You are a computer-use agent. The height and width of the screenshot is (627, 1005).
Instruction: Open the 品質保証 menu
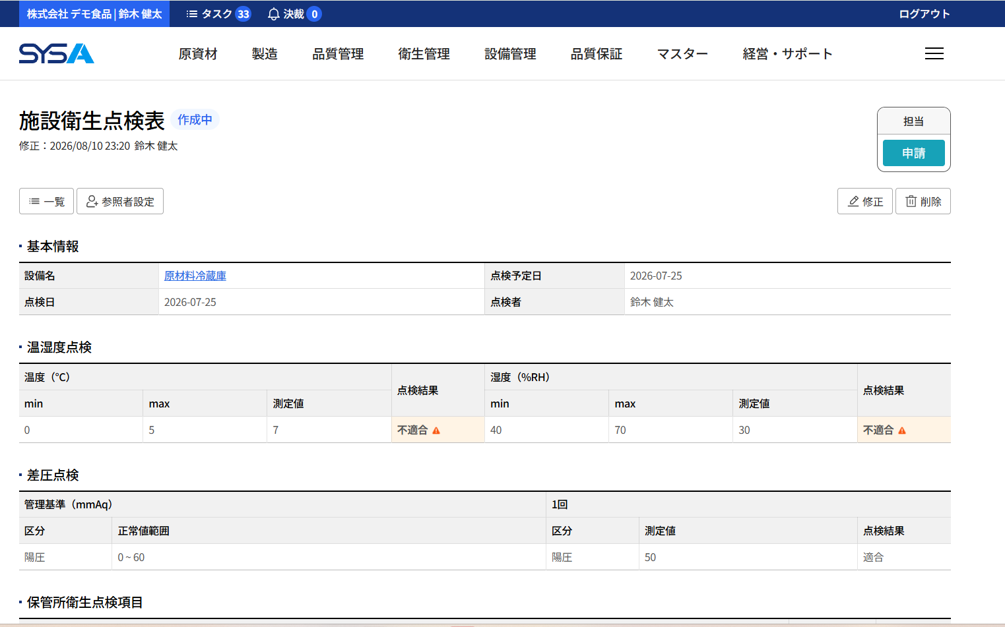(597, 54)
